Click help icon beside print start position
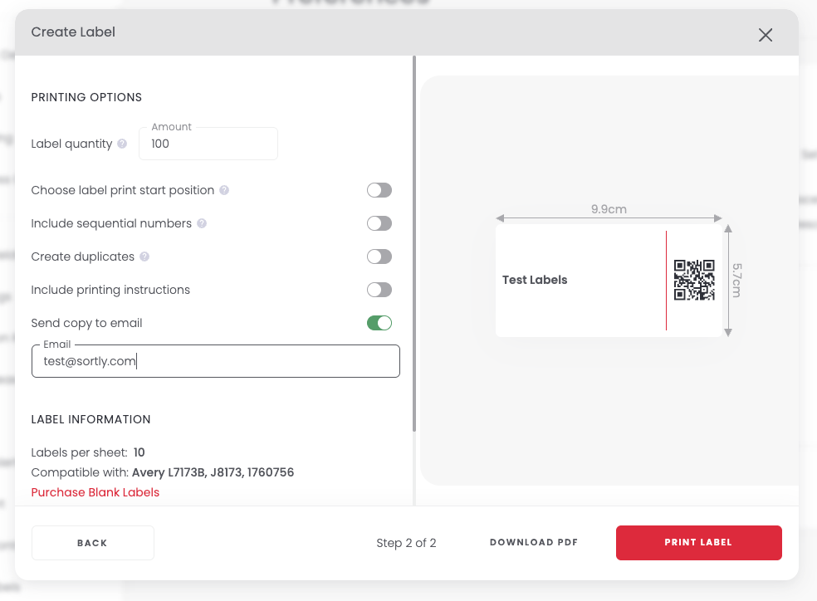This screenshot has height=601, width=817. coord(224,190)
